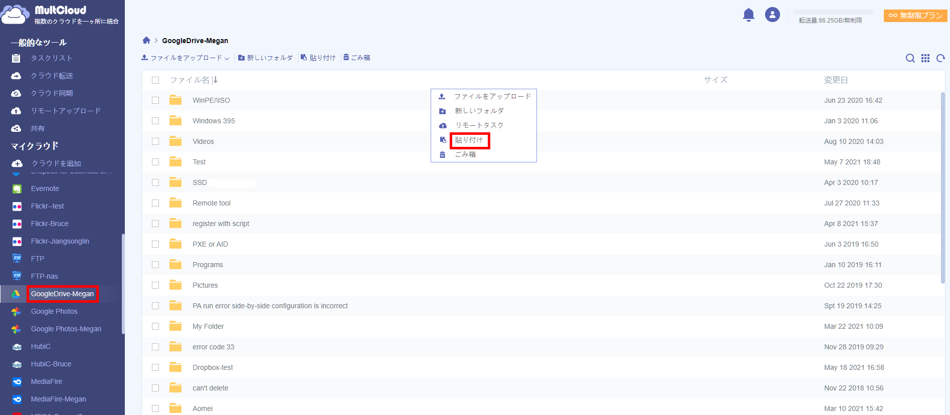Open the Google Photos sidebar entry
The image size is (950, 415).
coord(54,311)
